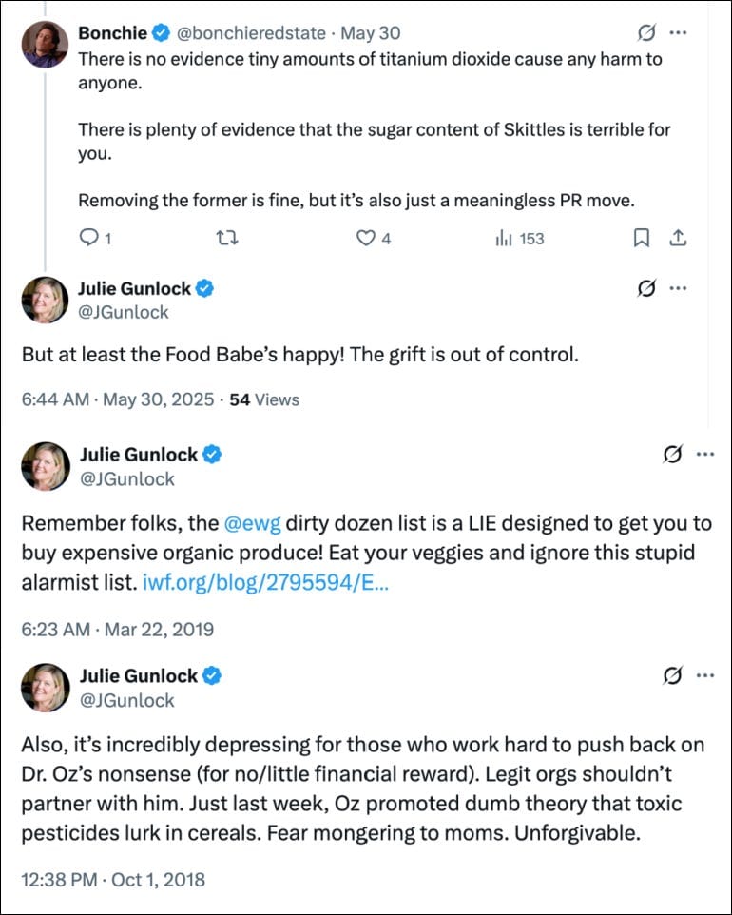Open the @bonchieredstate handle profile
The height and width of the screenshot is (915, 732).
point(251,32)
